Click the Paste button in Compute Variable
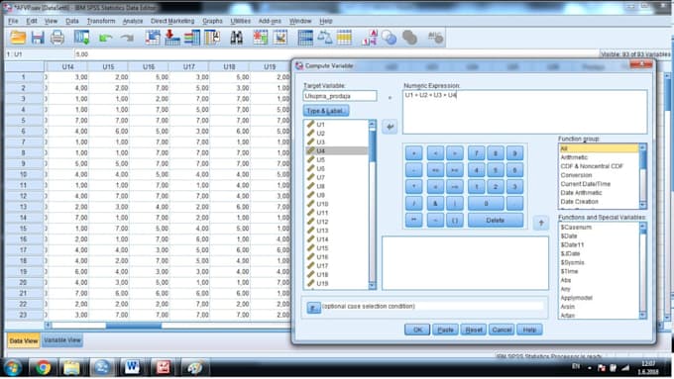674x379 pixels. (x=445, y=330)
